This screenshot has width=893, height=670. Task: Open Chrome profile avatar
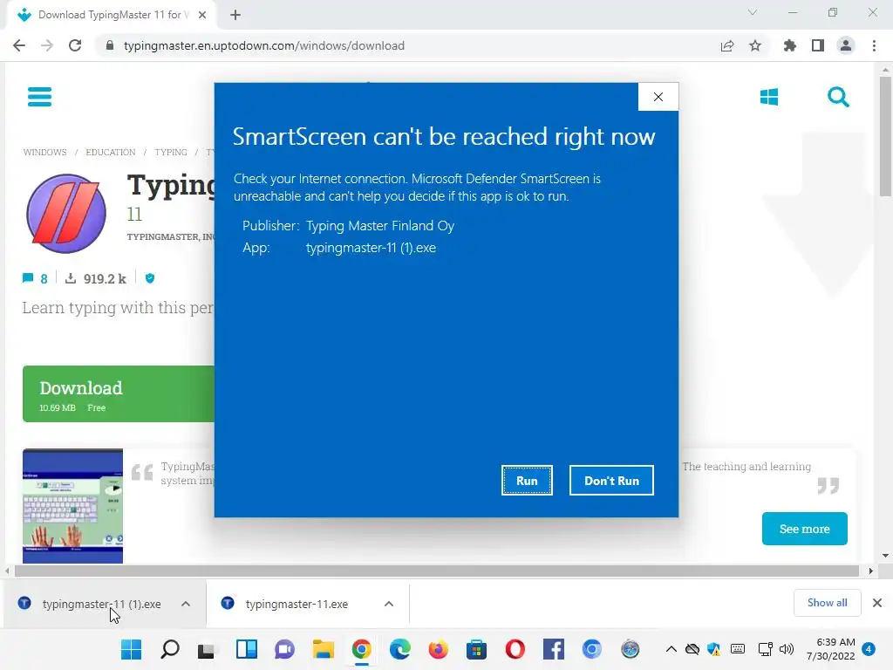(846, 45)
